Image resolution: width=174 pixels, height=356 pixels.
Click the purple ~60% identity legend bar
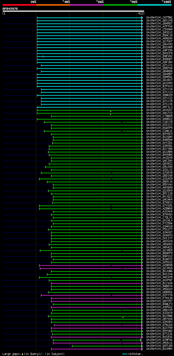coord(87,5)
